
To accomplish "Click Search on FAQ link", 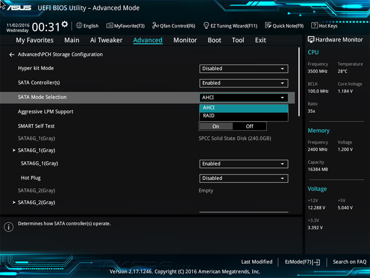I will [349, 262].
